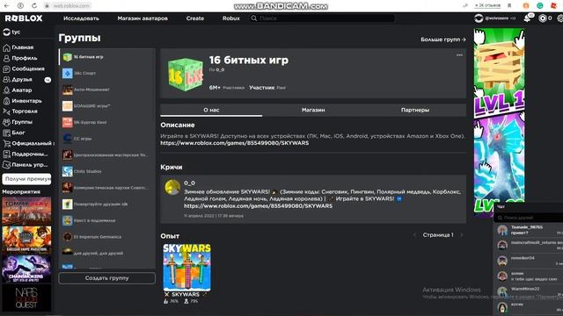Click the notifications bell icon
Screen dimensions: 563x316
[527, 18]
